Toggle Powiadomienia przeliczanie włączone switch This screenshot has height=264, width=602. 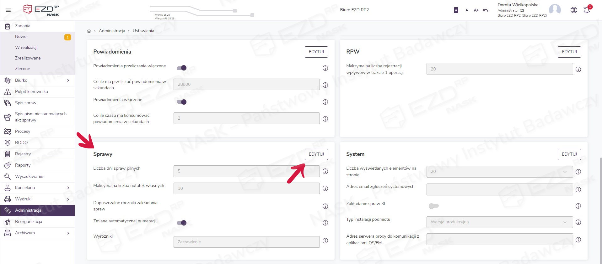tap(181, 68)
